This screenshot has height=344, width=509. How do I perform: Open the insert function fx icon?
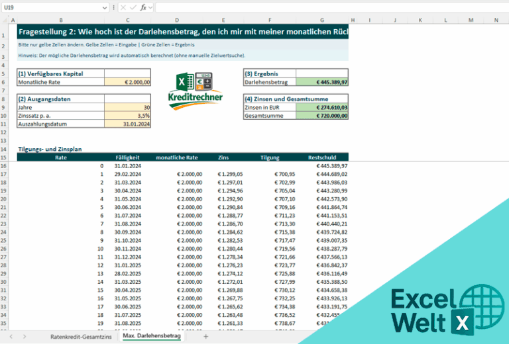tap(143, 7)
